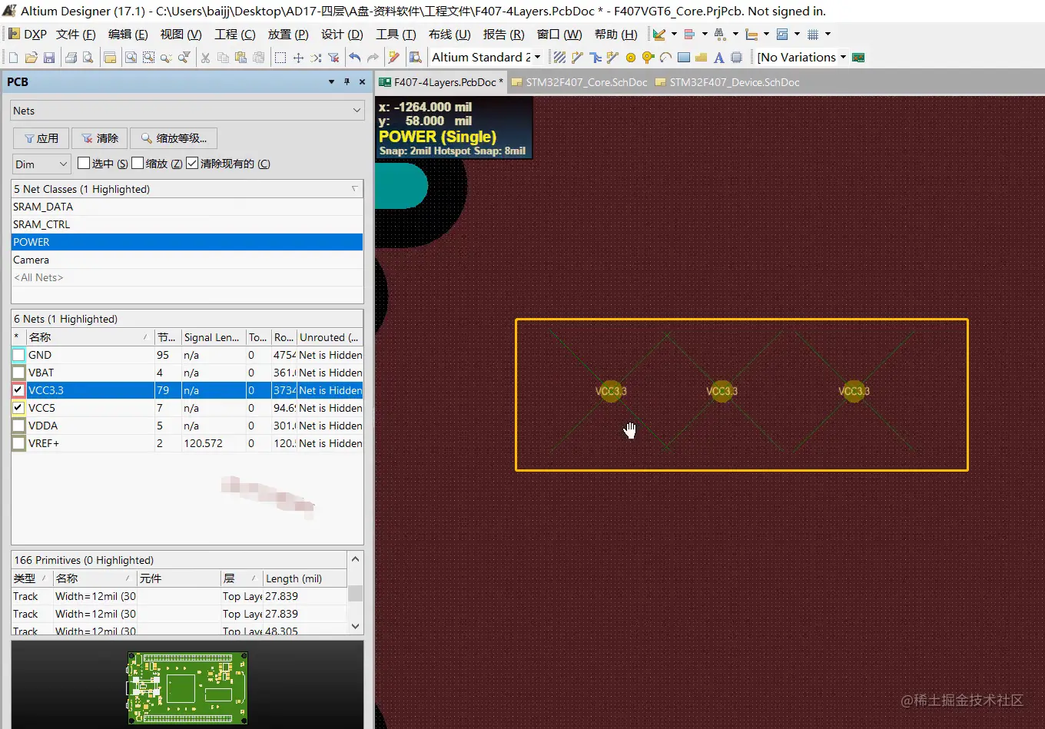
Task: Uncheck the VCC5 net checkbox
Action: click(x=18, y=408)
